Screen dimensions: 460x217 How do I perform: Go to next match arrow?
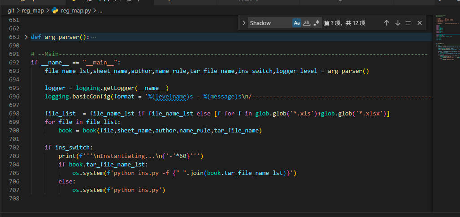398,23
